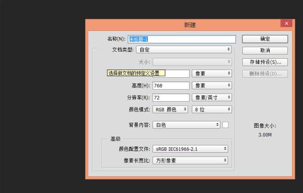The width and height of the screenshot is (303, 193).
Task: Open the width unit dropdown showing 像素
Action: (x=212, y=74)
